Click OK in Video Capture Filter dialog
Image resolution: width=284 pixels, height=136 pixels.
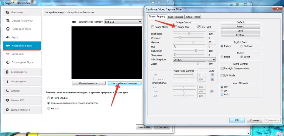coord(237,120)
